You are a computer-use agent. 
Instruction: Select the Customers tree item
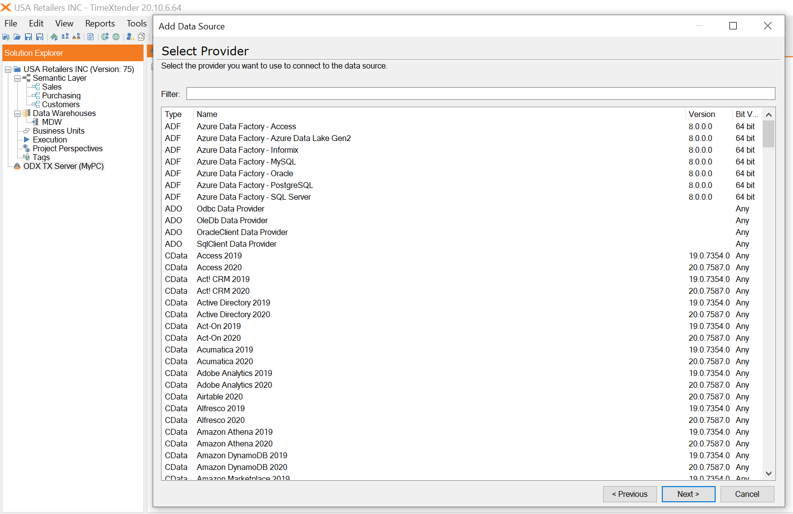61,104
